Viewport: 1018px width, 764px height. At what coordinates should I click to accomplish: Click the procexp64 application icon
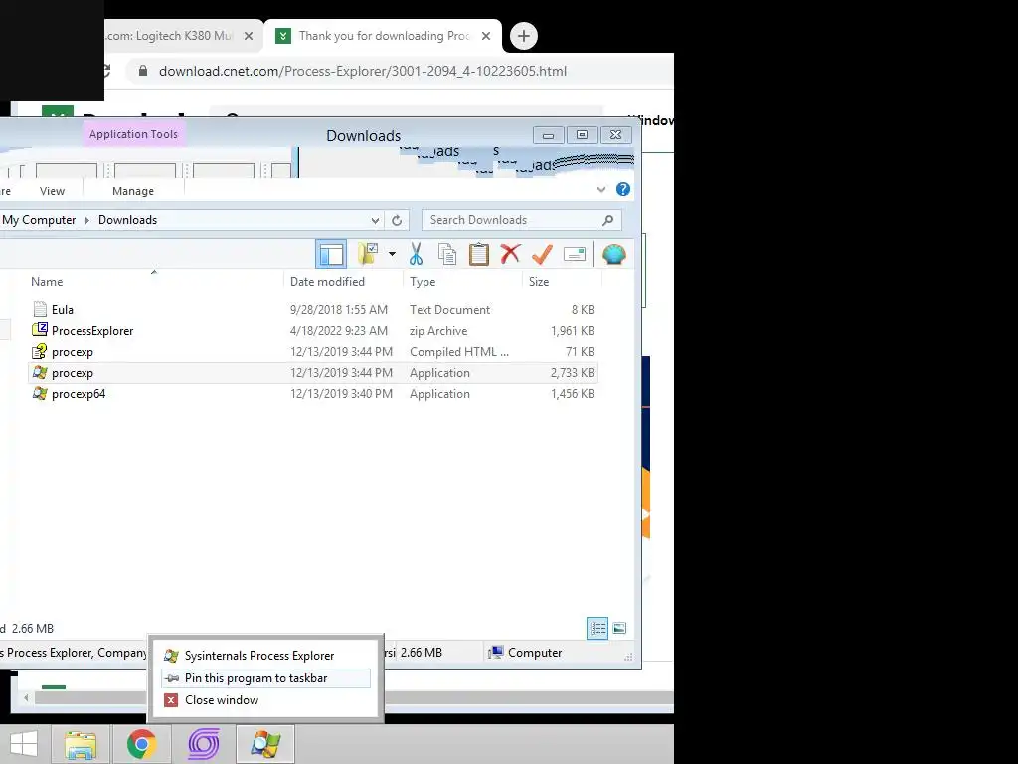pos(40,393)
